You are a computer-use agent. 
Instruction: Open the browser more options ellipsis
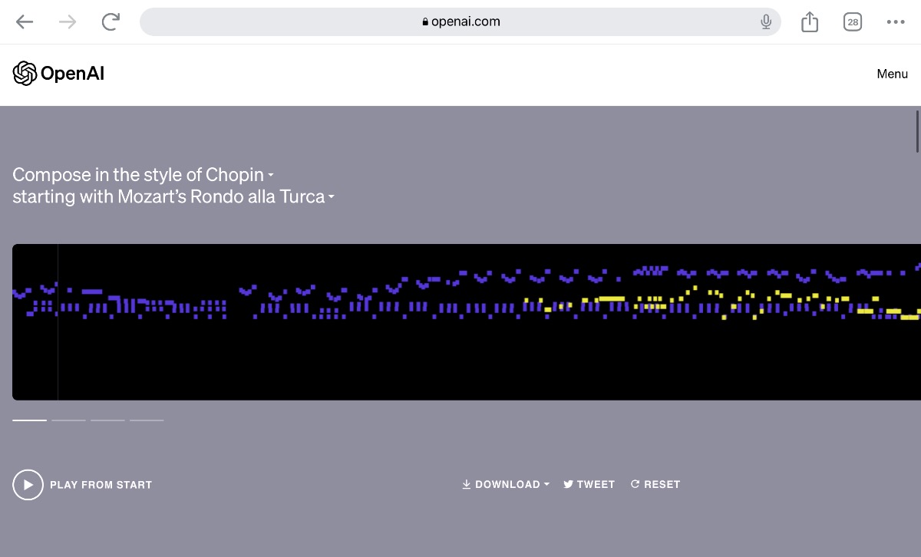click(x=896, y=21)
